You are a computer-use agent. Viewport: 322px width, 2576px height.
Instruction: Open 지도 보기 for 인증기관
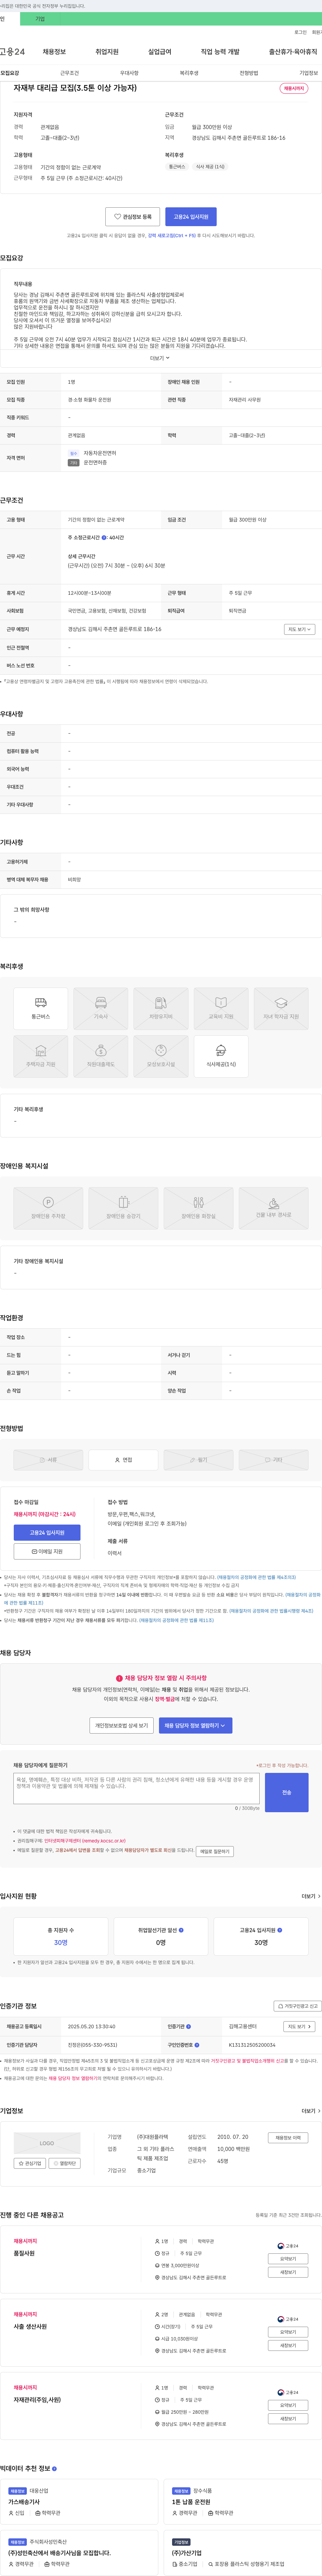[299, 2027]
